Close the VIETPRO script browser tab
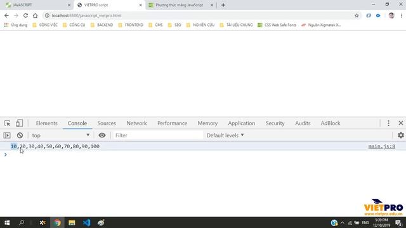 pyautogui.click(x=141, y=5)
